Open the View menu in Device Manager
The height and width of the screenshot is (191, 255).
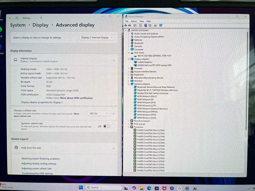(141, 21)
